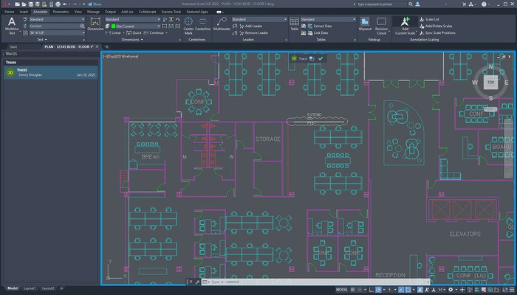Click the Extract Data button
Viewport: 517px width, 295px height.
[x=321, y=26]
